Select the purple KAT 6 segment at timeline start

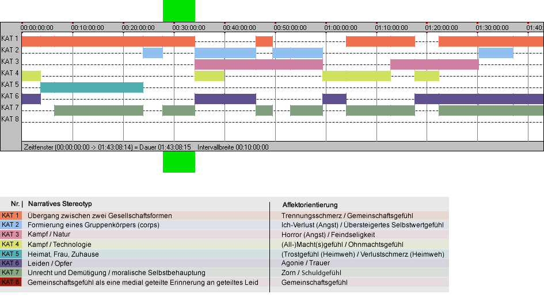[x=31, y=99]
